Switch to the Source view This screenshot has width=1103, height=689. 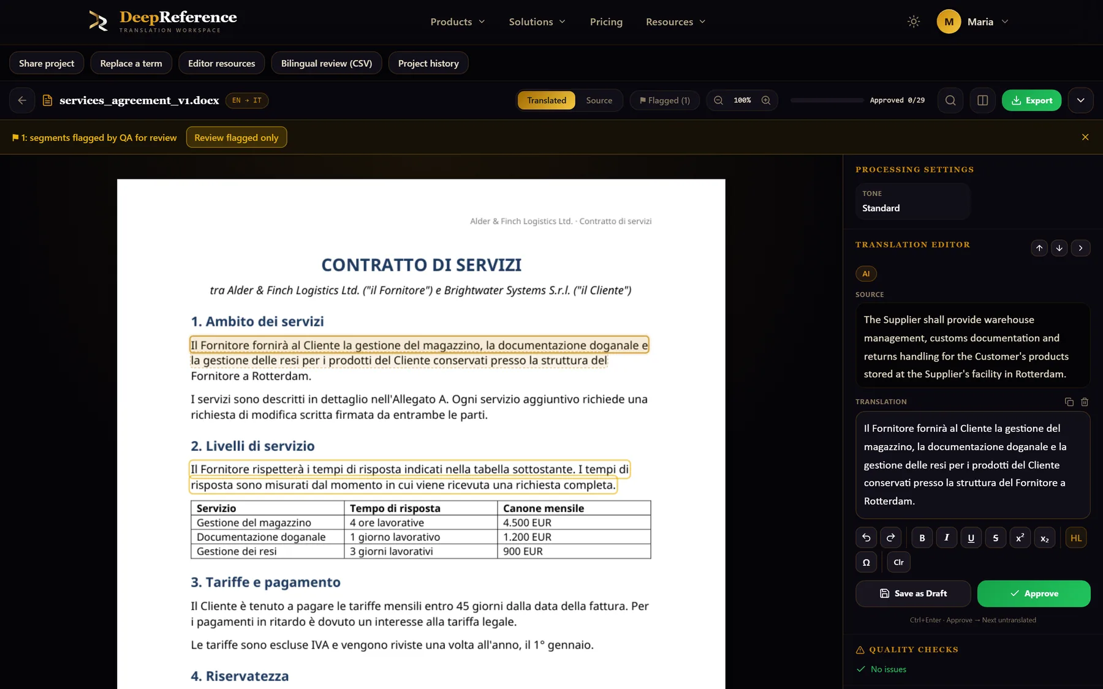[x=599, y=100]
